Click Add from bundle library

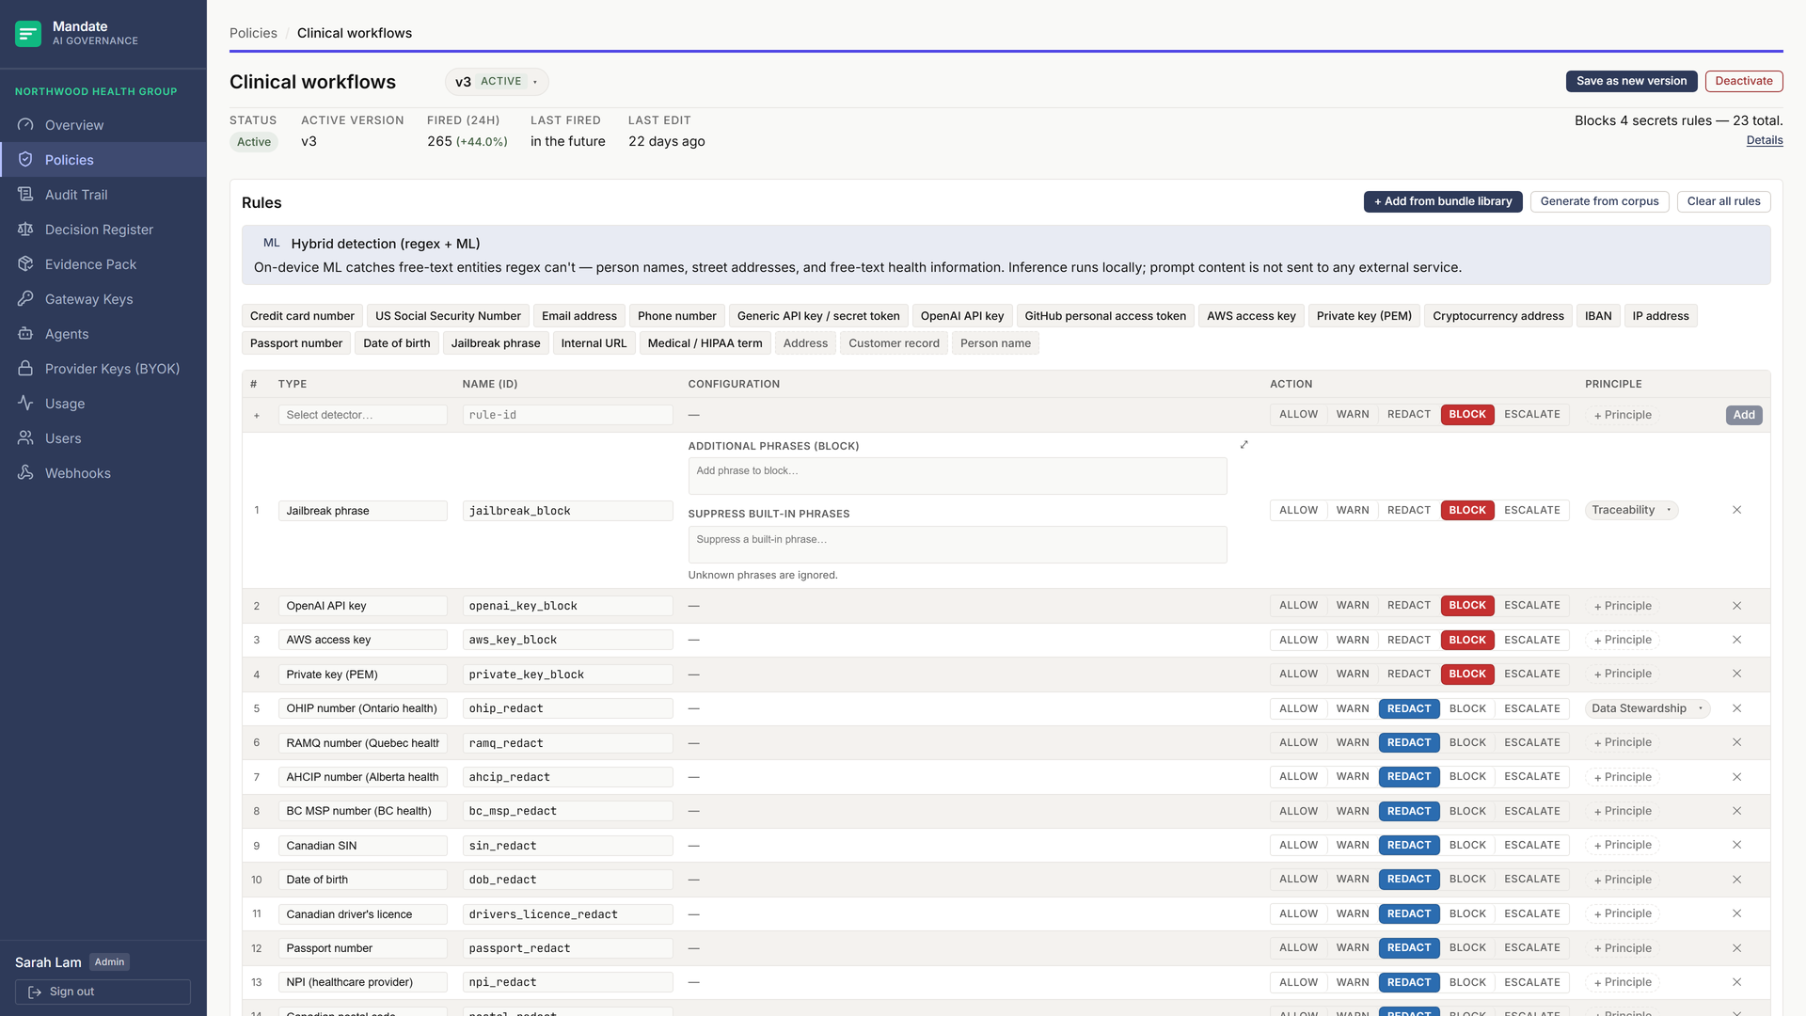tap(1442, 201)
